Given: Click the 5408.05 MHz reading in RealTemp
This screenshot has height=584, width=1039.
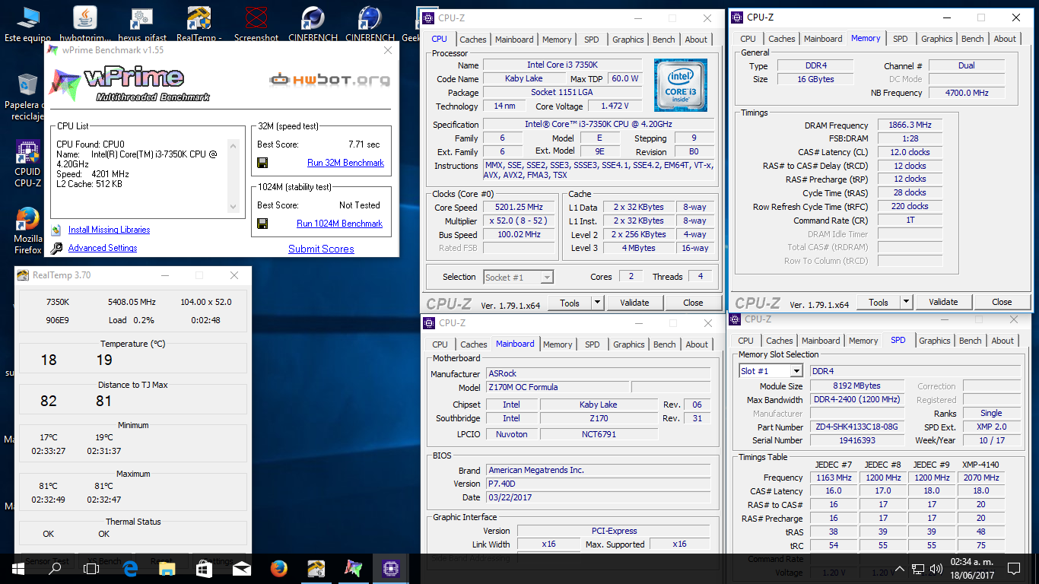Looking at the screenshot, I should [x=132, y=302].
